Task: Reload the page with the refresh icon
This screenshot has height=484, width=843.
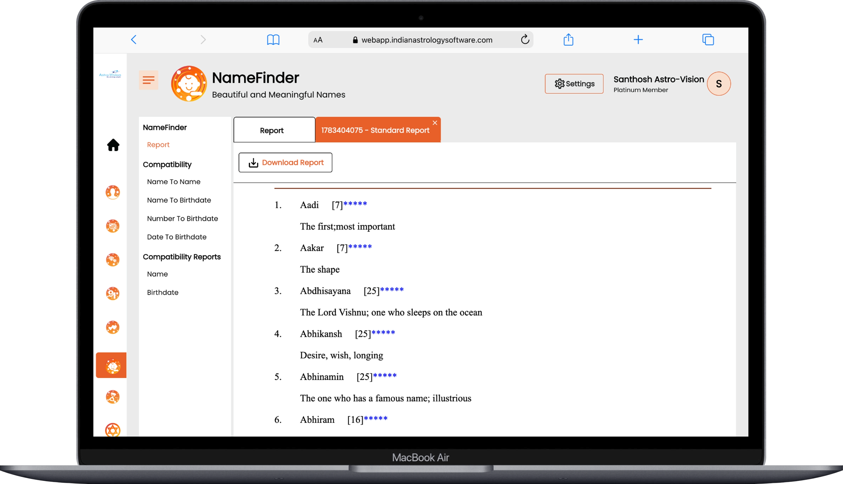Action: [525, 39]
